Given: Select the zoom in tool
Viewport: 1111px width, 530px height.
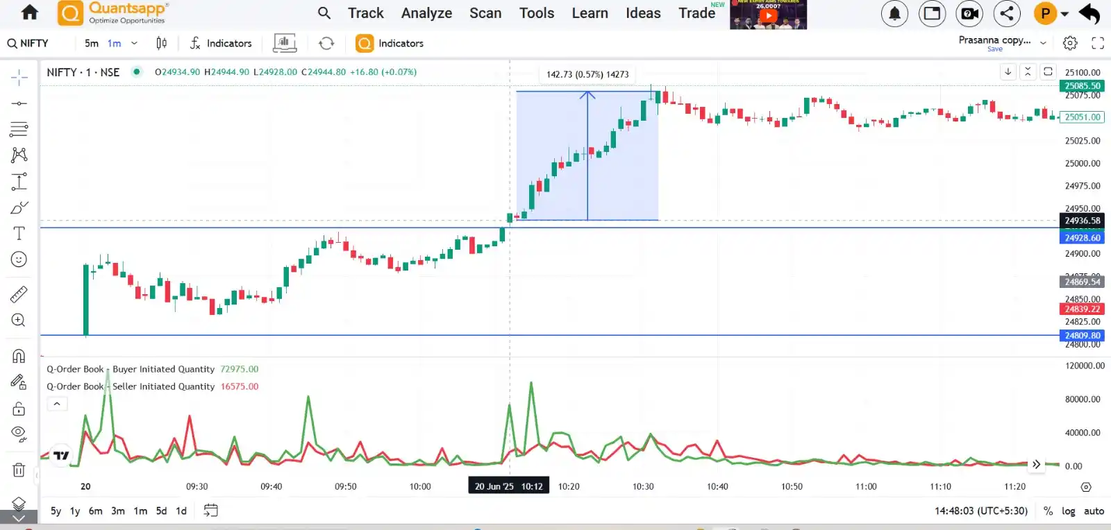Looking at the screenshot, I should (19, 320).
